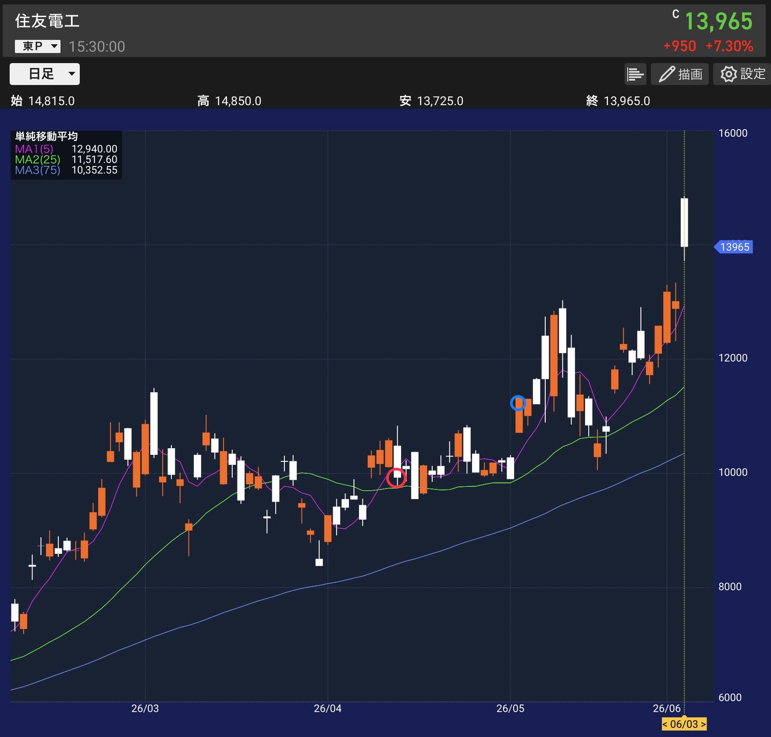This screenshot has width=771, height=737.
Task: Click the MA1(5) legend label
Action: coord(34,149)
